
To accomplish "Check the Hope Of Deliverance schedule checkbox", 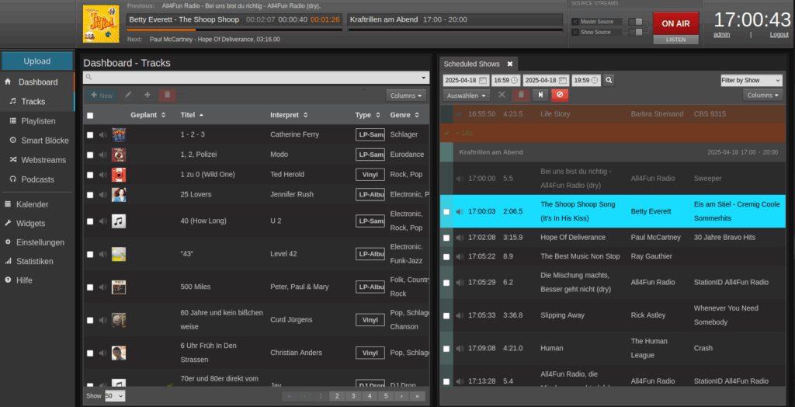I will pos(446,238).
